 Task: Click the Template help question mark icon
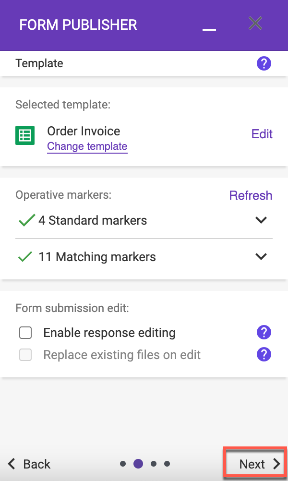(x=264, y=63)
